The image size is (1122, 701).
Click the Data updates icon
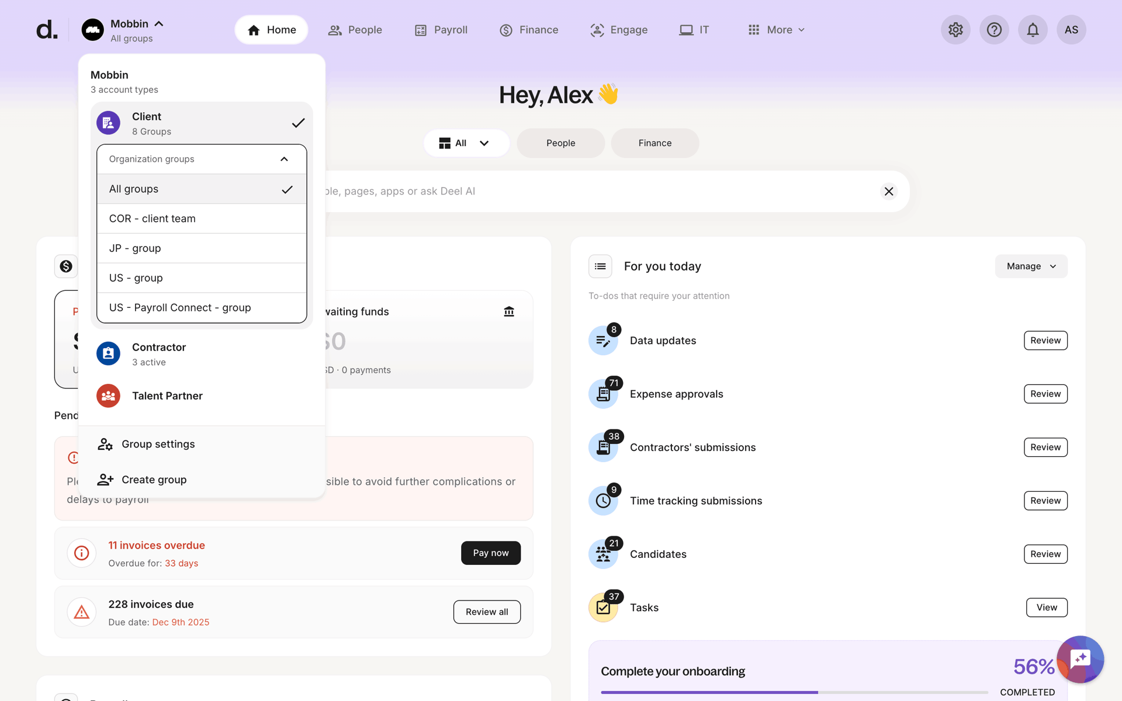603,341
